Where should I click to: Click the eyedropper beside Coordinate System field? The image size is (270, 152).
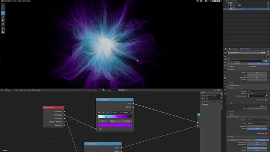266,96
